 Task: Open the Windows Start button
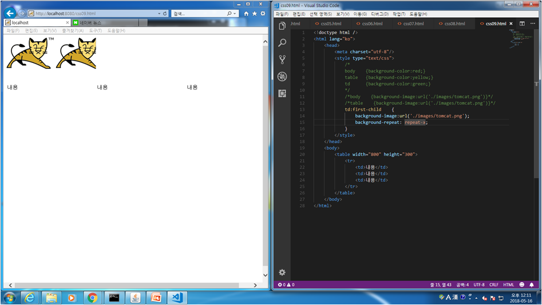pyautogui.click(x=9, y=298)
